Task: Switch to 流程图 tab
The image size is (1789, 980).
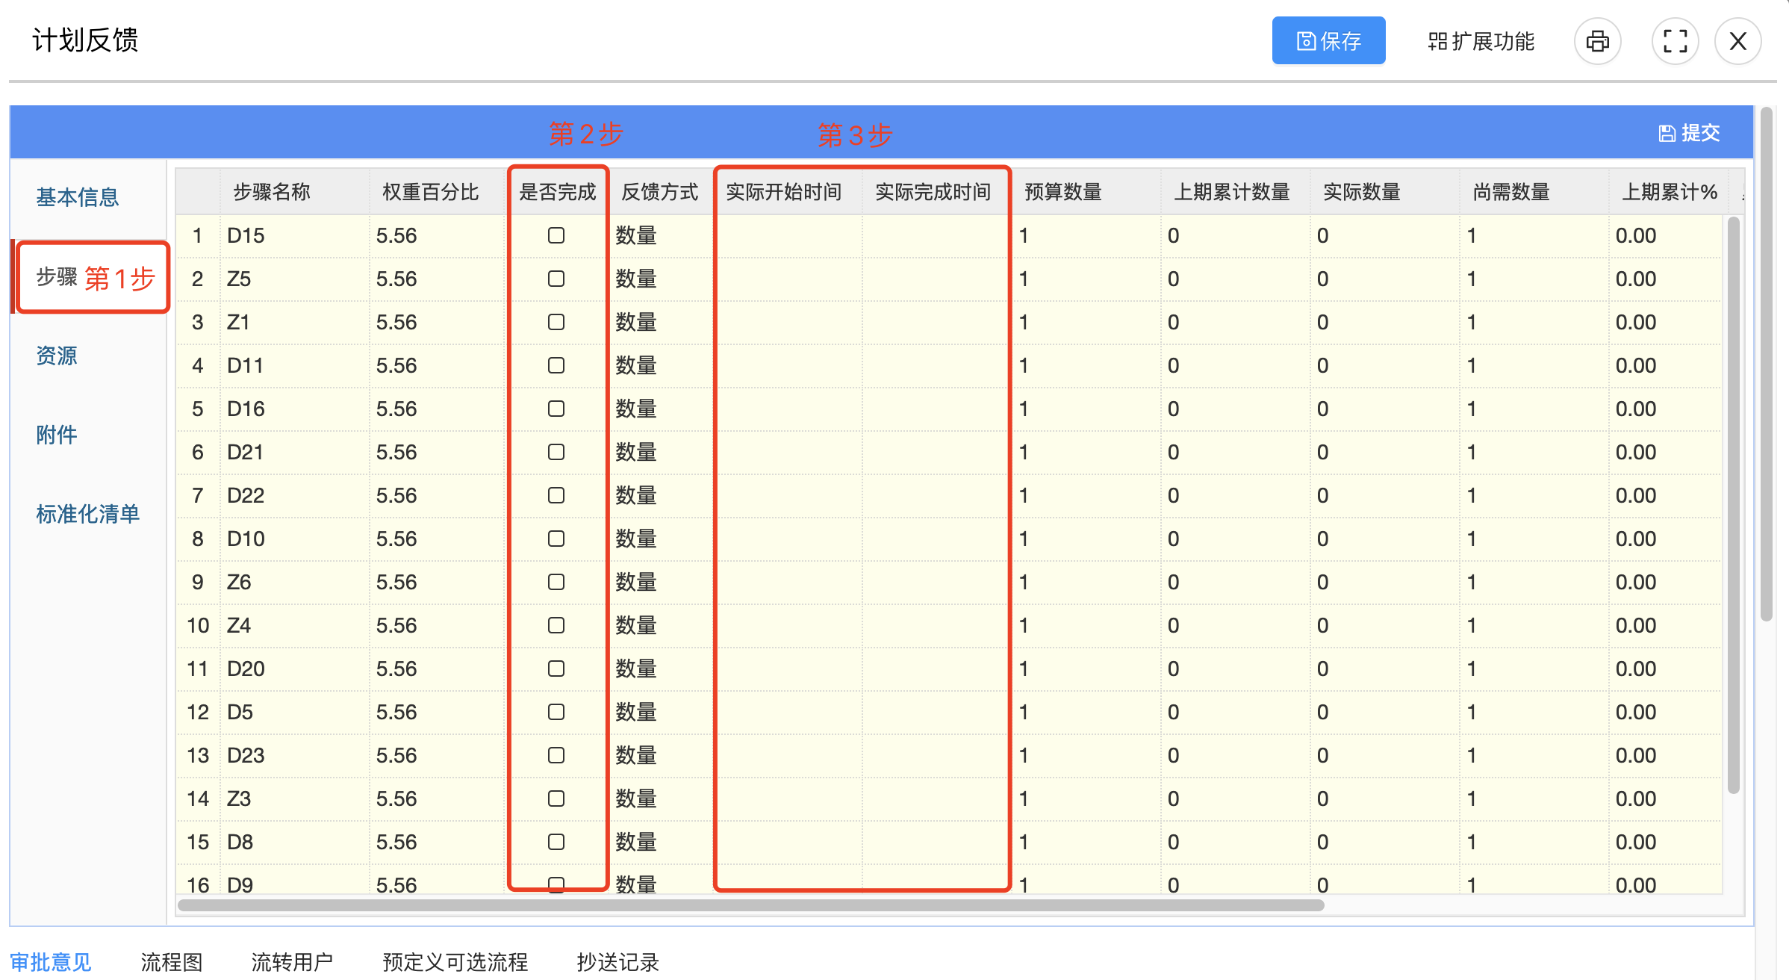Action: tap(172, 961)
